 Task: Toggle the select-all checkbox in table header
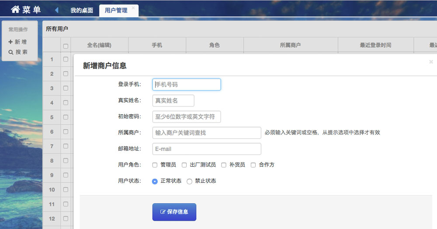click(x=66, y=46)
